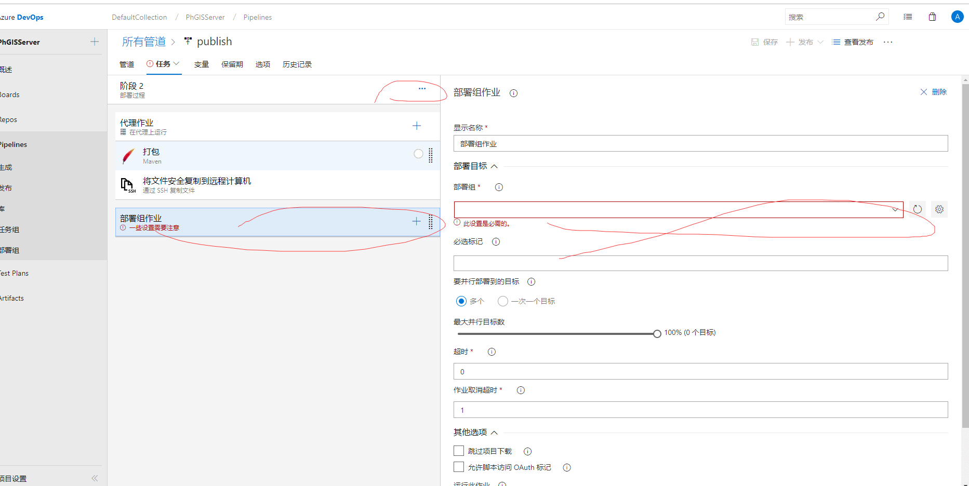This screenshot has width=969, height=486.
Task: Collapse the left sidebar with double chevron
Action: click(x=95, y=478)
